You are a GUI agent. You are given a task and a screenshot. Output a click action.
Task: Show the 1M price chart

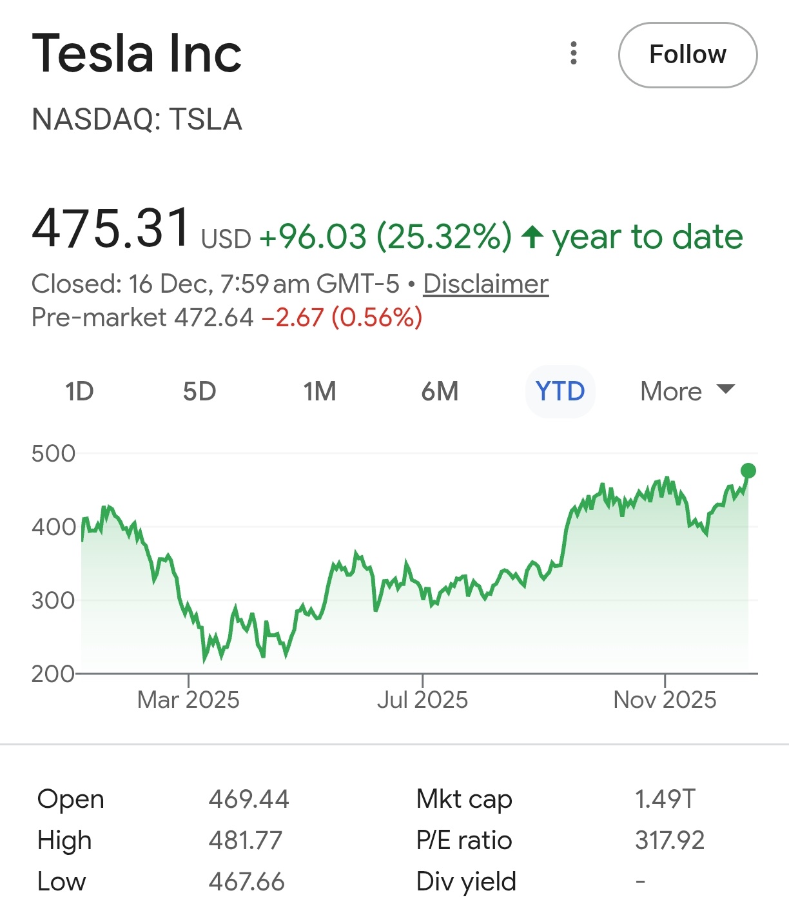[x=320, y=391]
